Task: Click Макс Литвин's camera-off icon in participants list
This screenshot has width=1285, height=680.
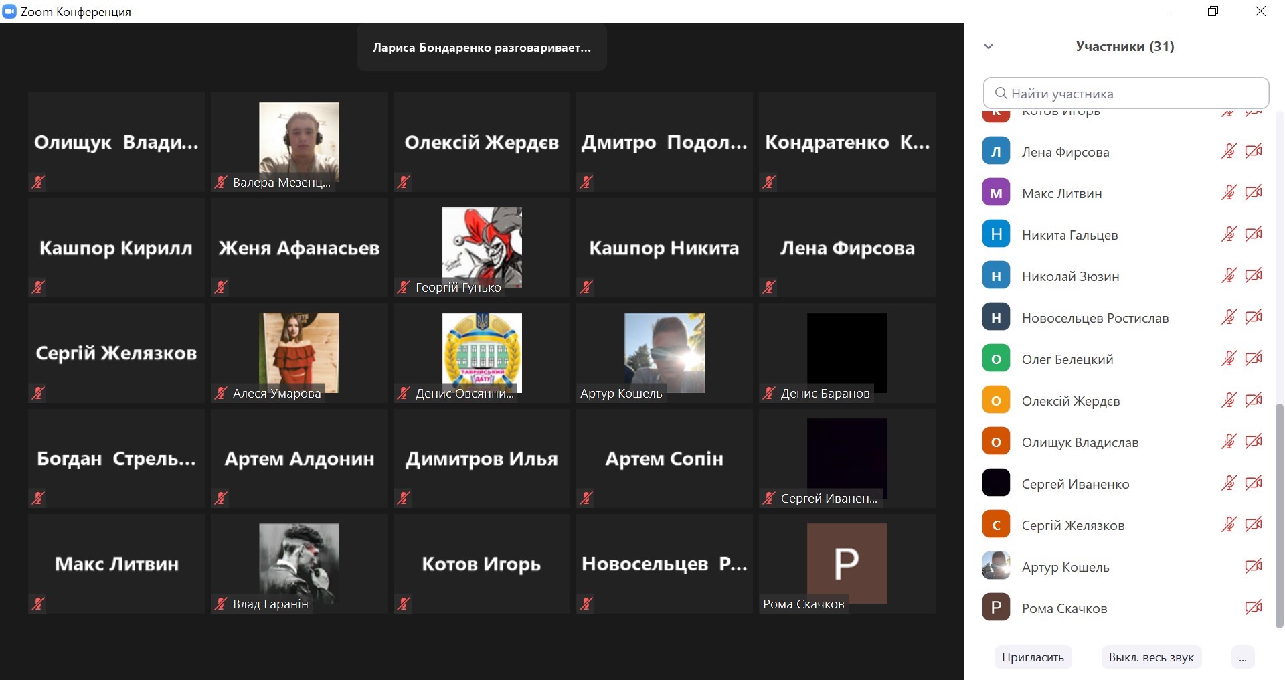Action: click(x=1254, y=193)
